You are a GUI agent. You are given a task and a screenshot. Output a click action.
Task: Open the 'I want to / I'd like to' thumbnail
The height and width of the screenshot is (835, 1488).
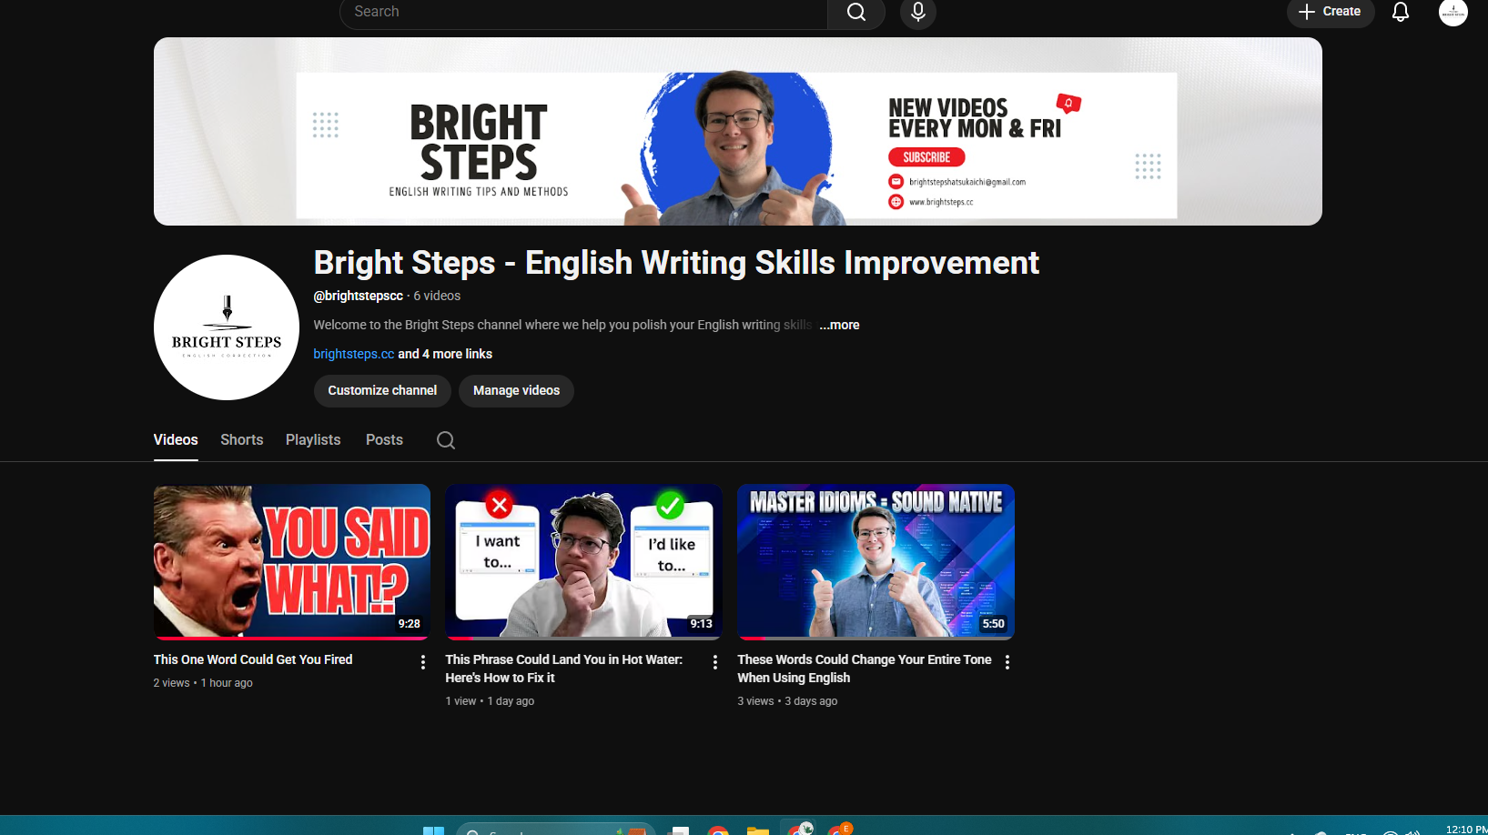[583, 561]
